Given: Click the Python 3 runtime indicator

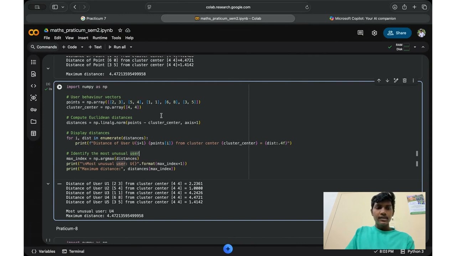Looking at the screenshot, I should pos(412,251).
